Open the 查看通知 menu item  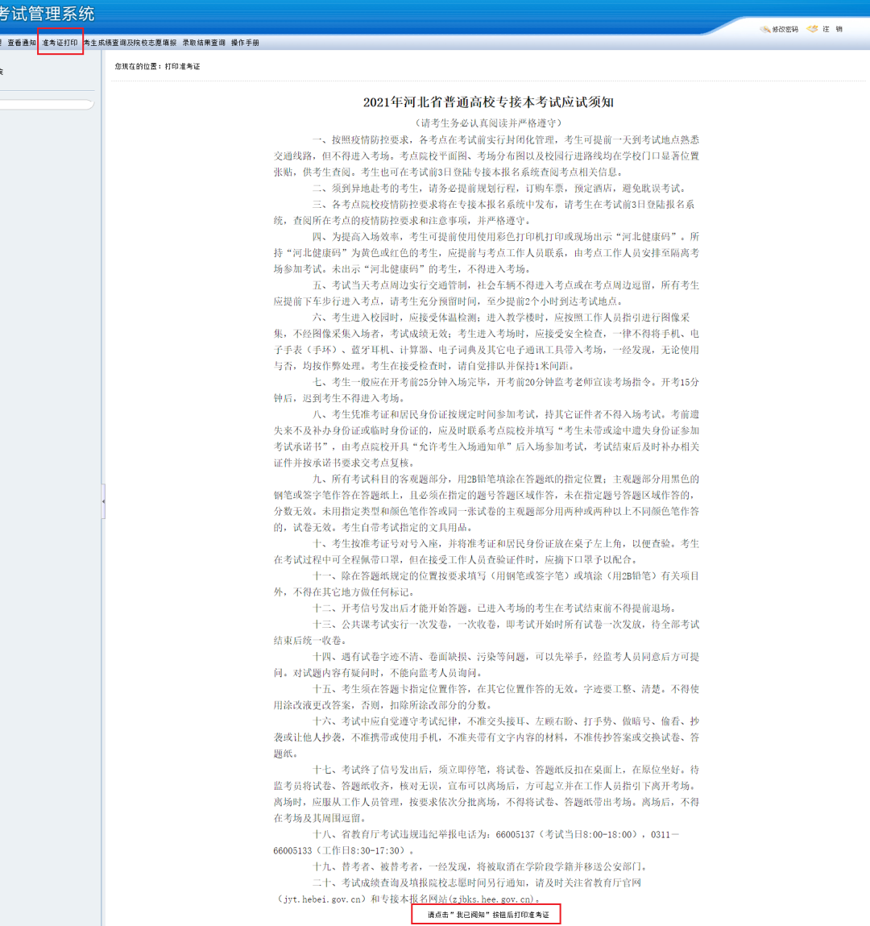pos(22,43)
